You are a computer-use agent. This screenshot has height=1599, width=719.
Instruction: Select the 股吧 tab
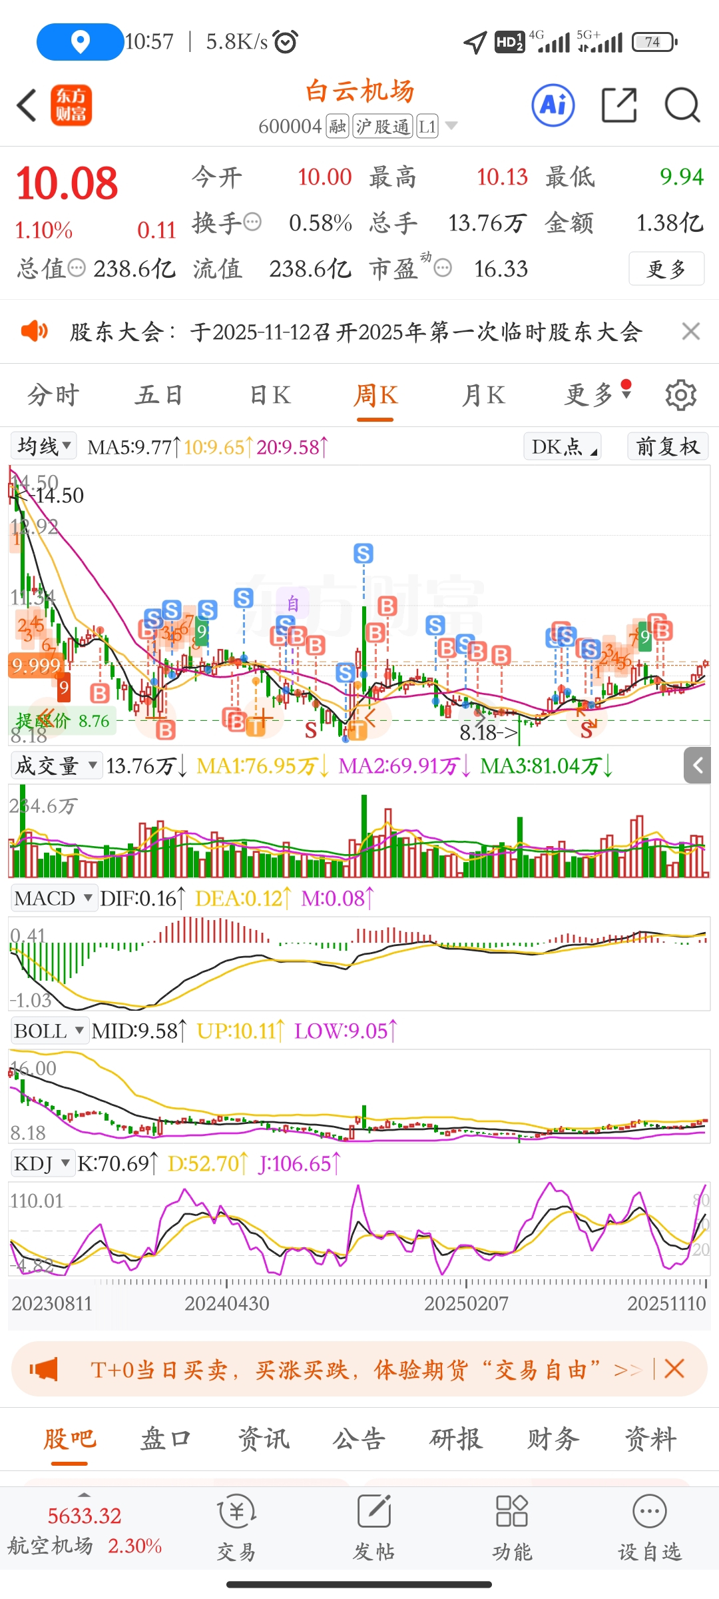(x=70, y=1439)
